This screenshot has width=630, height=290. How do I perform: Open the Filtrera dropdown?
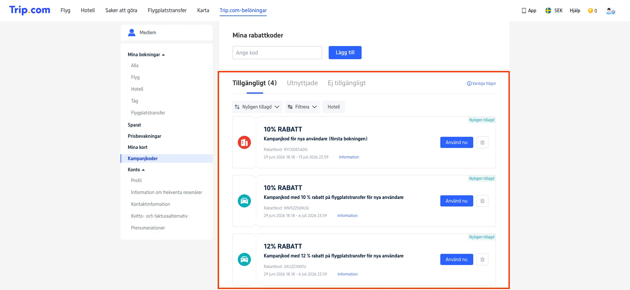[302, 107]
